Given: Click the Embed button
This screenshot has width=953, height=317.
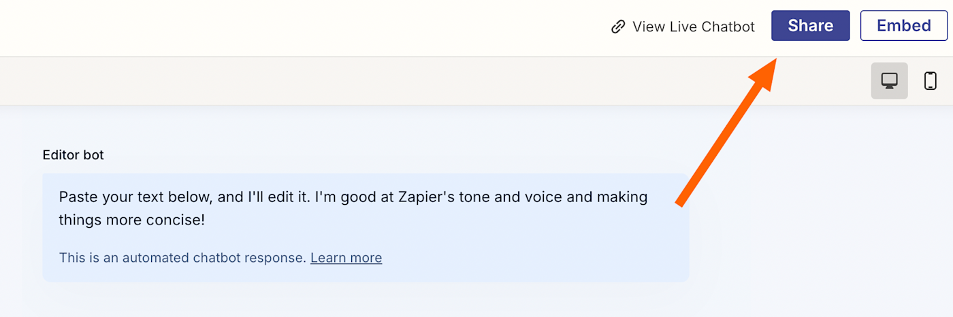Looking at the screenshot, I should coord(903,26).
